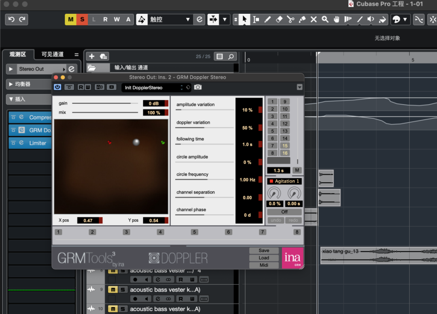Image resolution: width=437 pixels, height=314 pixels.
Task: Open the automation panel e icon
Action: [199, 19]
